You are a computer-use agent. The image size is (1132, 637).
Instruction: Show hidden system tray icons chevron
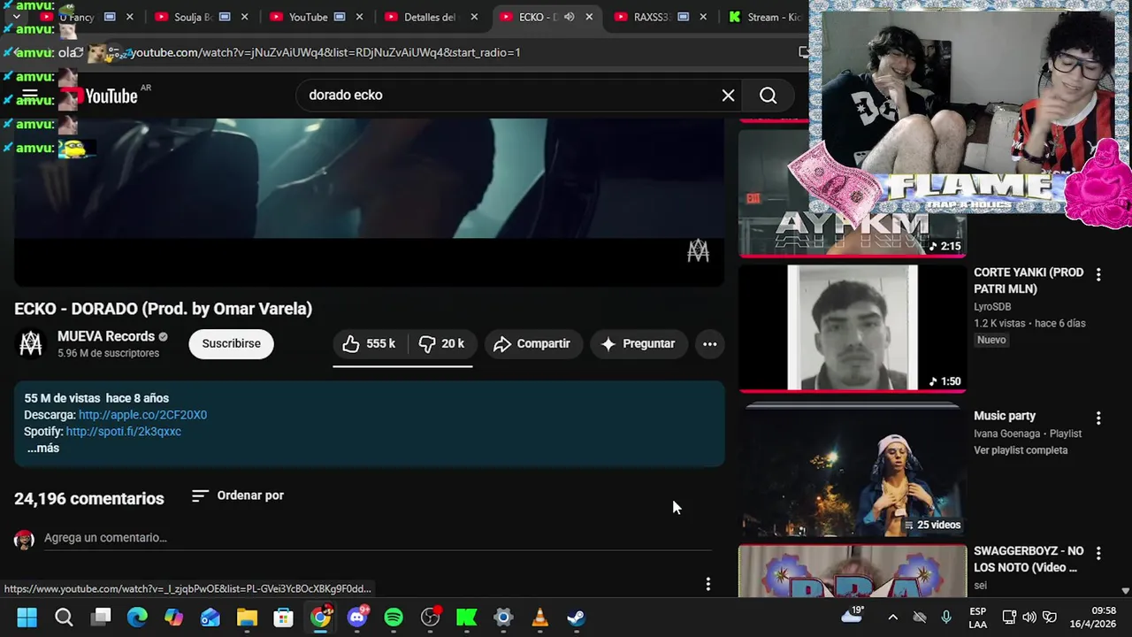pyautogui.click(x=892, y=618)
